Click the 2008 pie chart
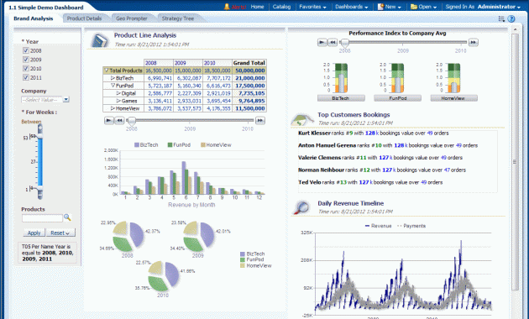Image resolution: width=529 pixels, height=319 pixels. pos(128,237)
